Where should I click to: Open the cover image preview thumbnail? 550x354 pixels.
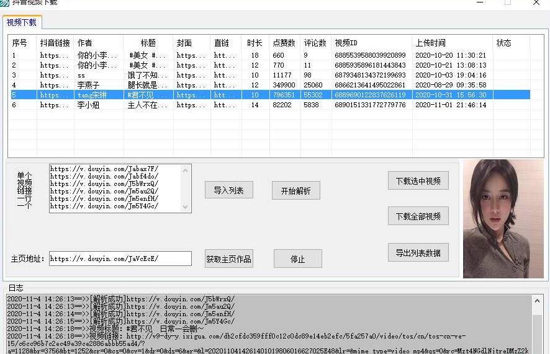(503, 219)
